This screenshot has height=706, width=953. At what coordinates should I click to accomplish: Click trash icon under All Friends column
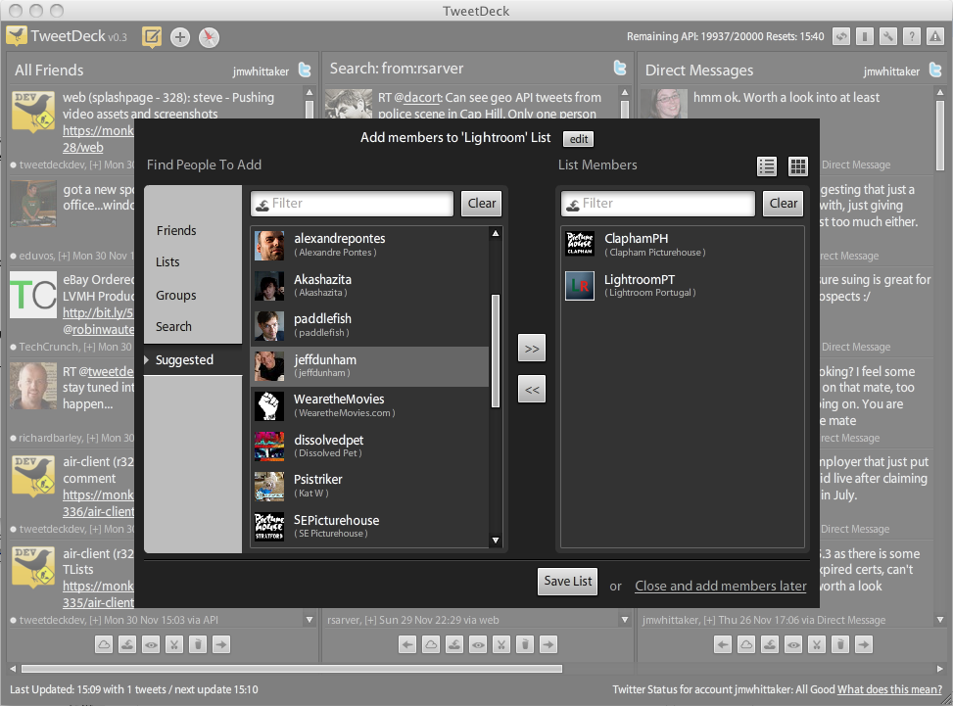(198, 644)
